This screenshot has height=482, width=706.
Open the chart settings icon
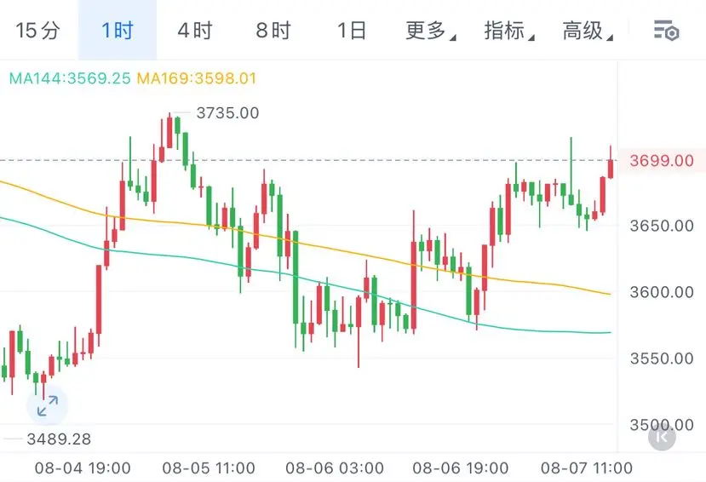666,31
